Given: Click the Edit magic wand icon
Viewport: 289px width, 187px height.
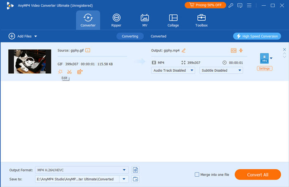Looking at the screenshot, I should pos(60,72).
